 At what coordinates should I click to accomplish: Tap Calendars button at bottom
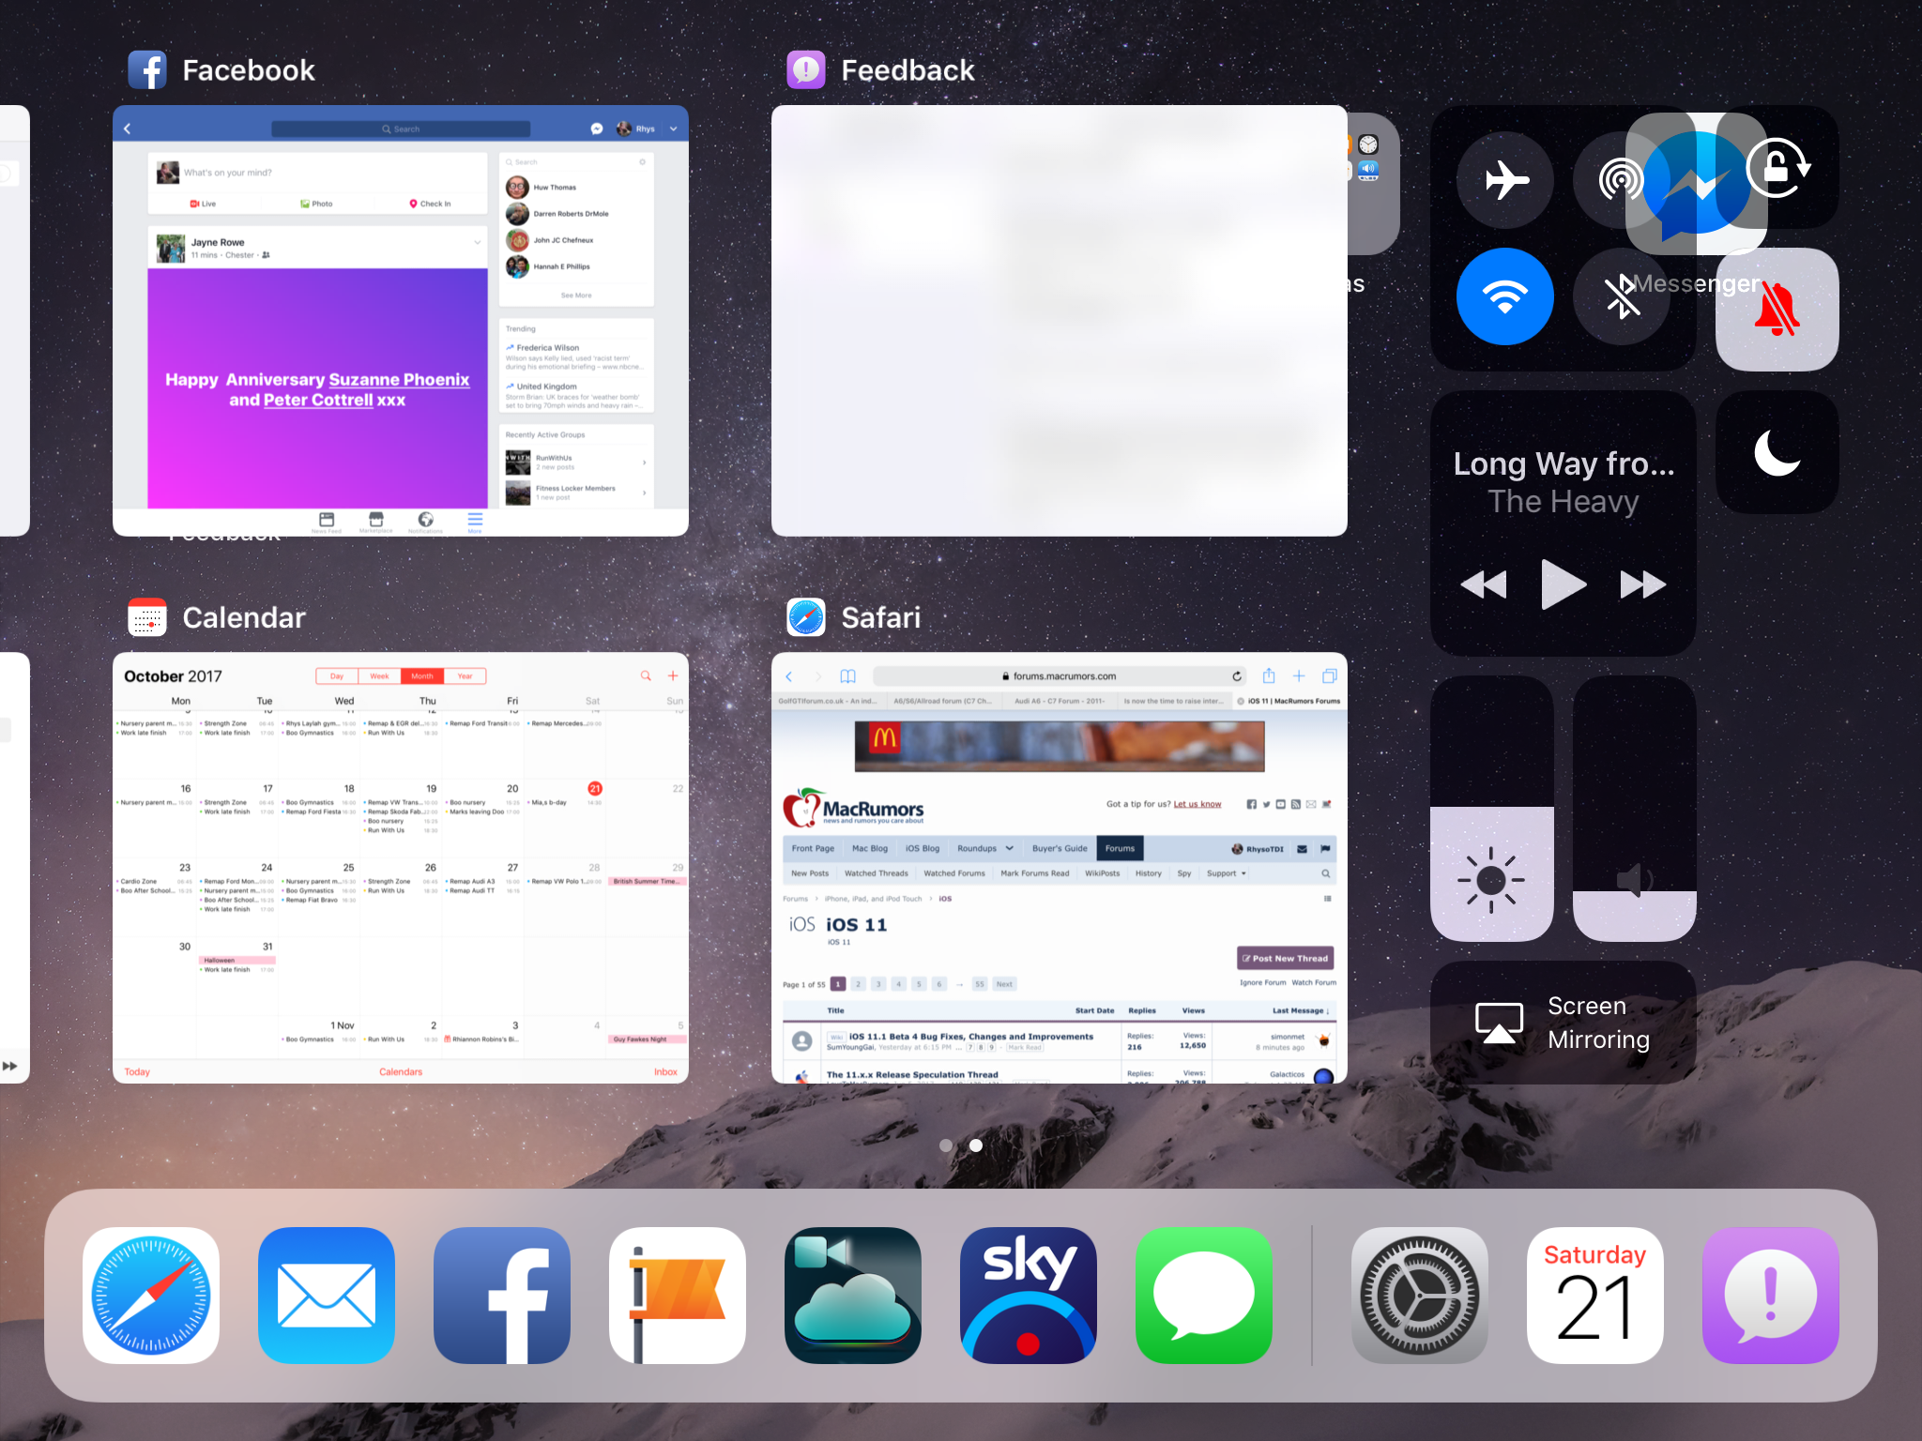[x=401, y=1071]
